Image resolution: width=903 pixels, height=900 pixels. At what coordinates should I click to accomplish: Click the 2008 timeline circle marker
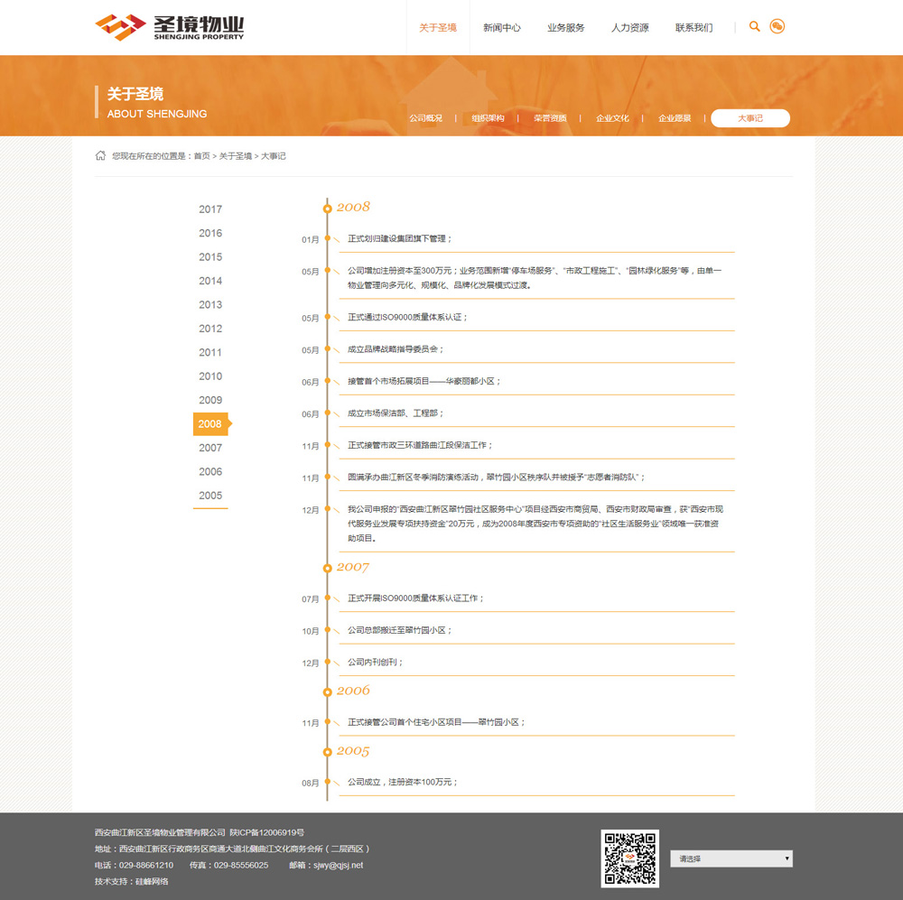click(327, 209)
